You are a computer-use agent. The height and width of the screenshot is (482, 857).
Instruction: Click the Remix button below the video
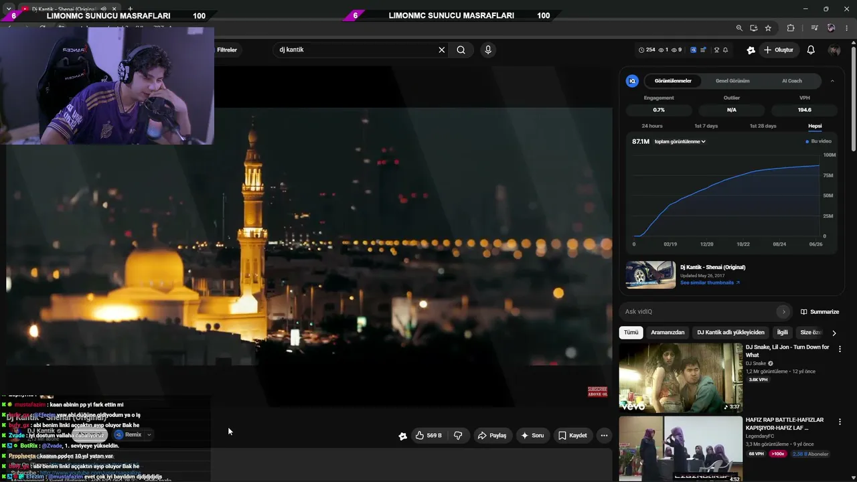(128, 434)
